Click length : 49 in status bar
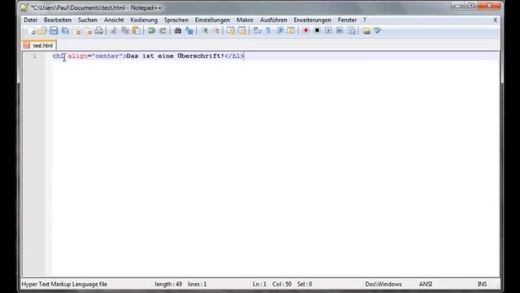Image resolution: width=520 pixels, height=293 pixels. click(168, 284)
